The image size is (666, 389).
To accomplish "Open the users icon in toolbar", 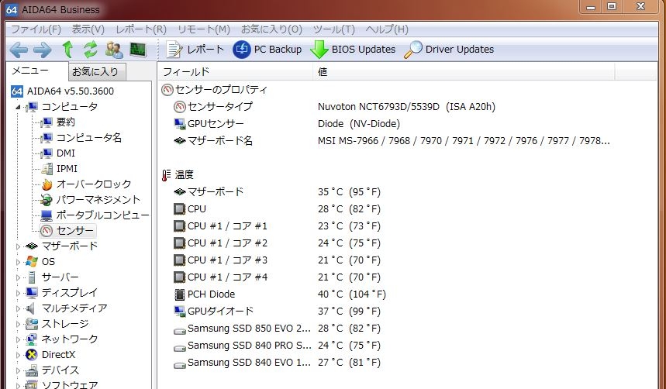I will coord(114,50).
